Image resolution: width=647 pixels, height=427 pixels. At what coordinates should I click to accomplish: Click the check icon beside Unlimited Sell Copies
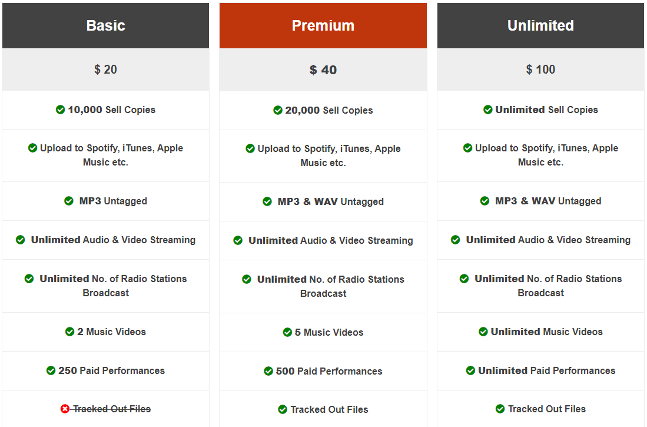point(487,110)
